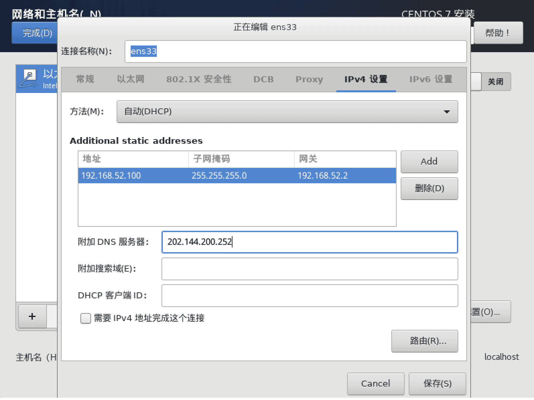Click the localhost hostname text

tap(502, 357)
